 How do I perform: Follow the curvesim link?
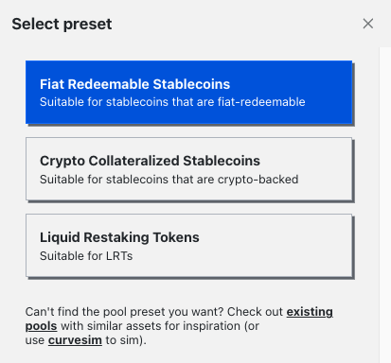75,340
